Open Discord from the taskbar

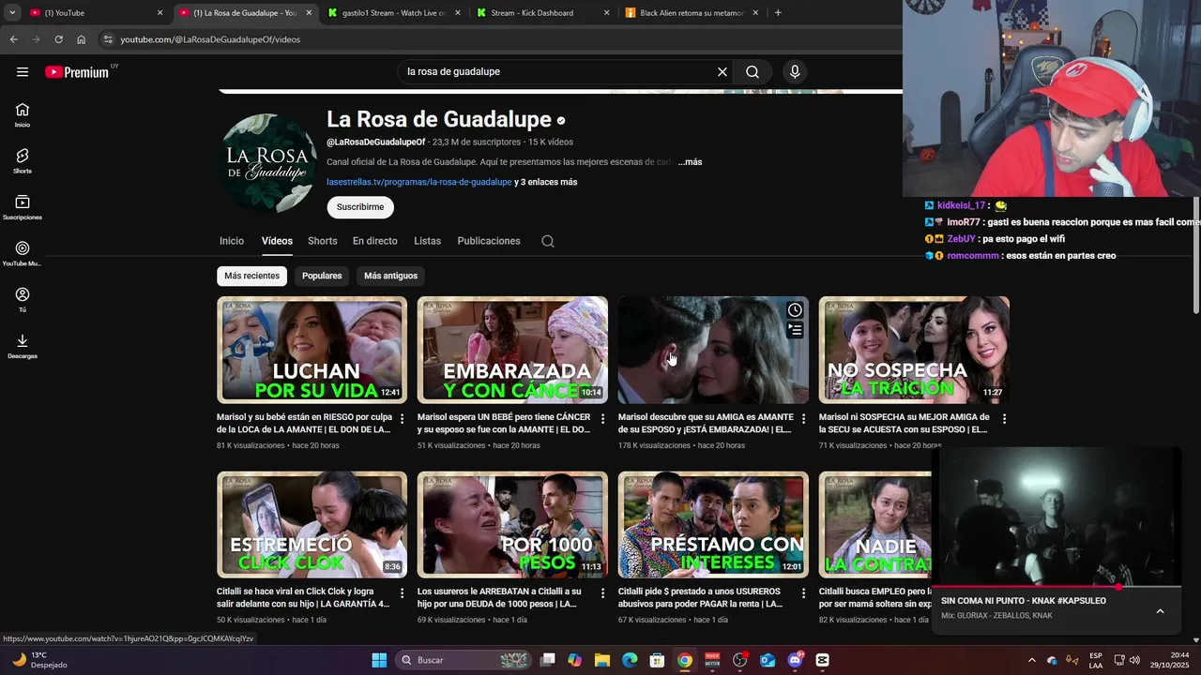796,660
